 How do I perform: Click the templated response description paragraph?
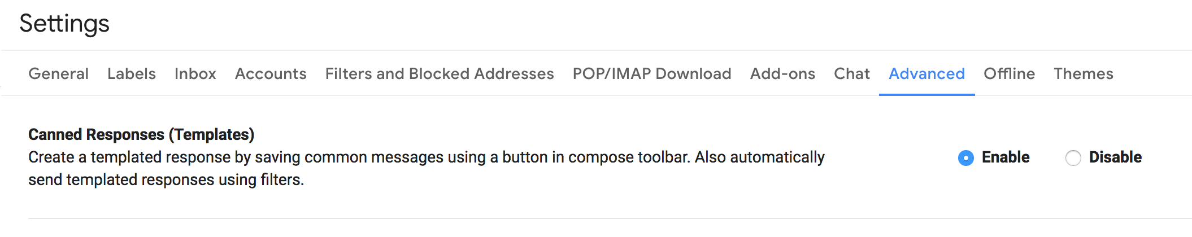coord(427,168)
